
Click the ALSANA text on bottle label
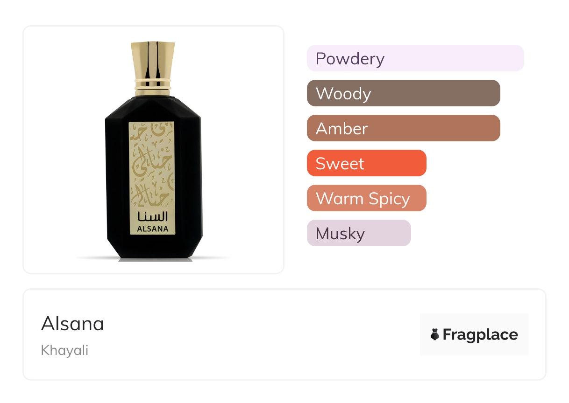[x=152, y=229]
